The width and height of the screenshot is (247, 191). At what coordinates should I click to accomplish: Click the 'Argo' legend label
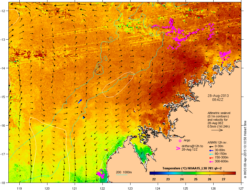[x=187, y=140]
